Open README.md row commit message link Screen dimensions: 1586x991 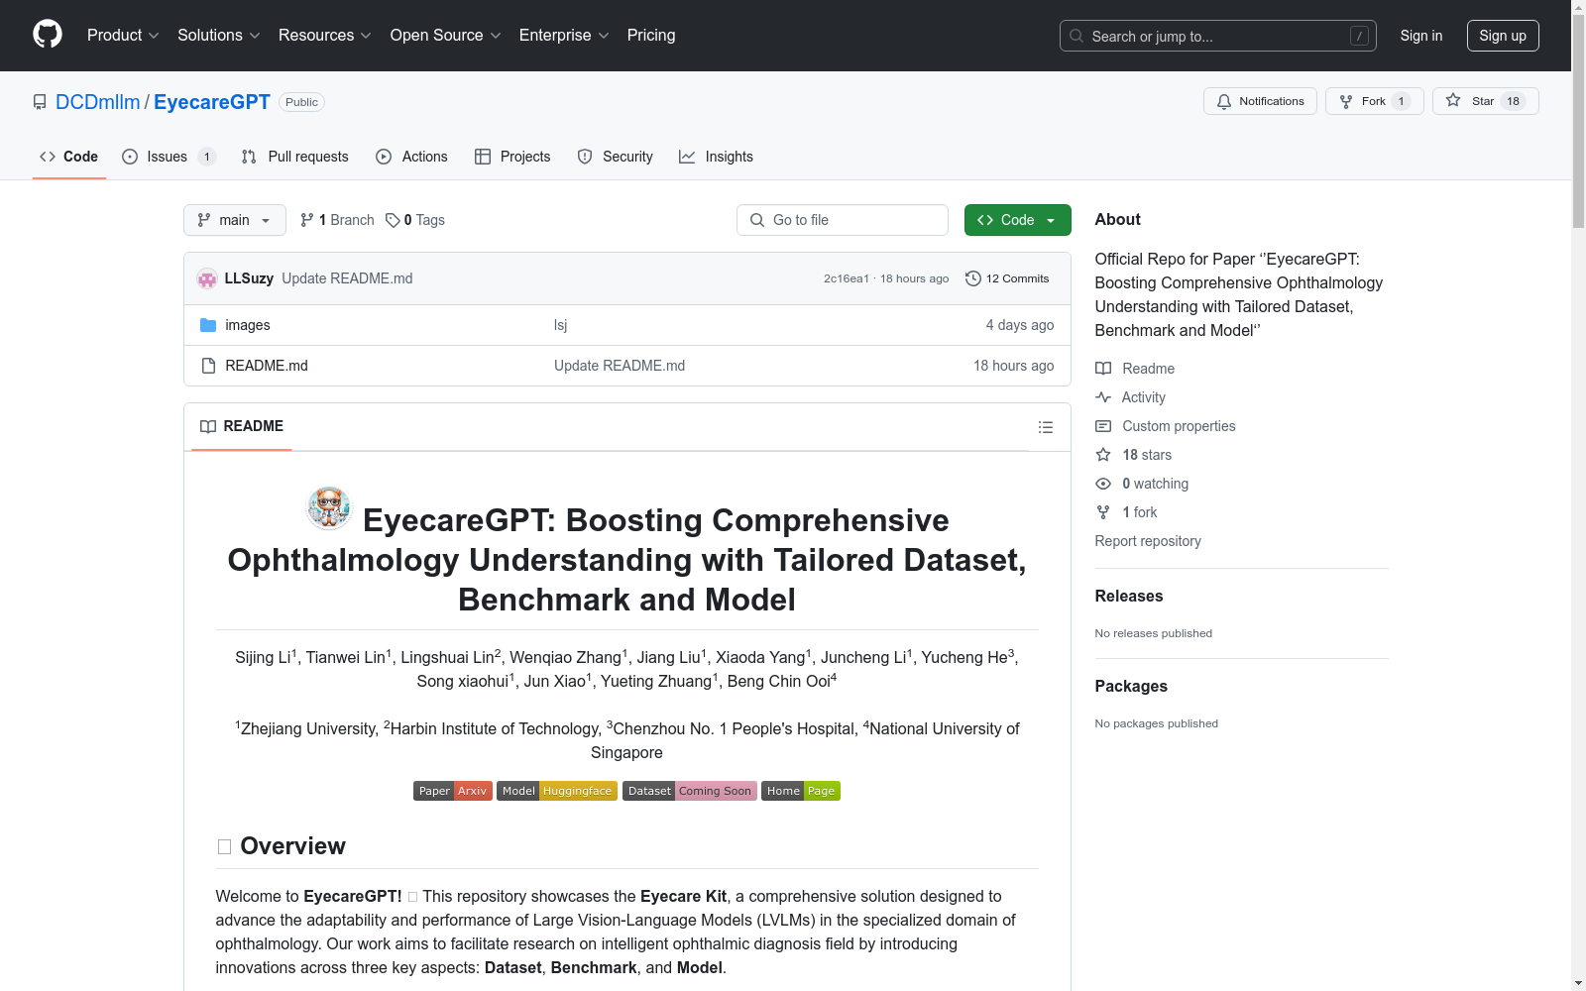click(620, 366)
